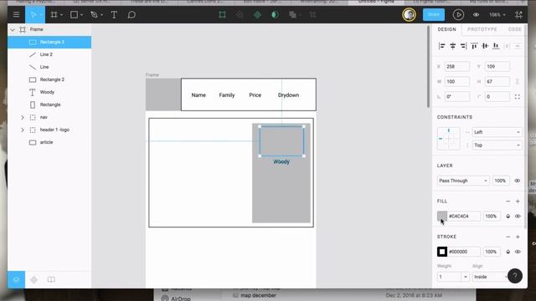Image resolution: width=536 pixels, height=301 pixels.
Task: Align vertical centers
Action: click(x=485, y=46)
